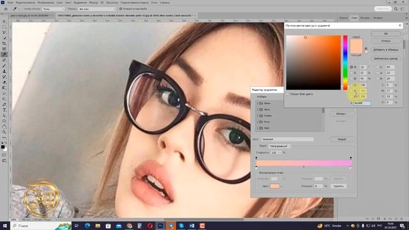409x230 pixels.
Task: Select the Eyedropper tool in the toolbar
Action: click(4, 54)
